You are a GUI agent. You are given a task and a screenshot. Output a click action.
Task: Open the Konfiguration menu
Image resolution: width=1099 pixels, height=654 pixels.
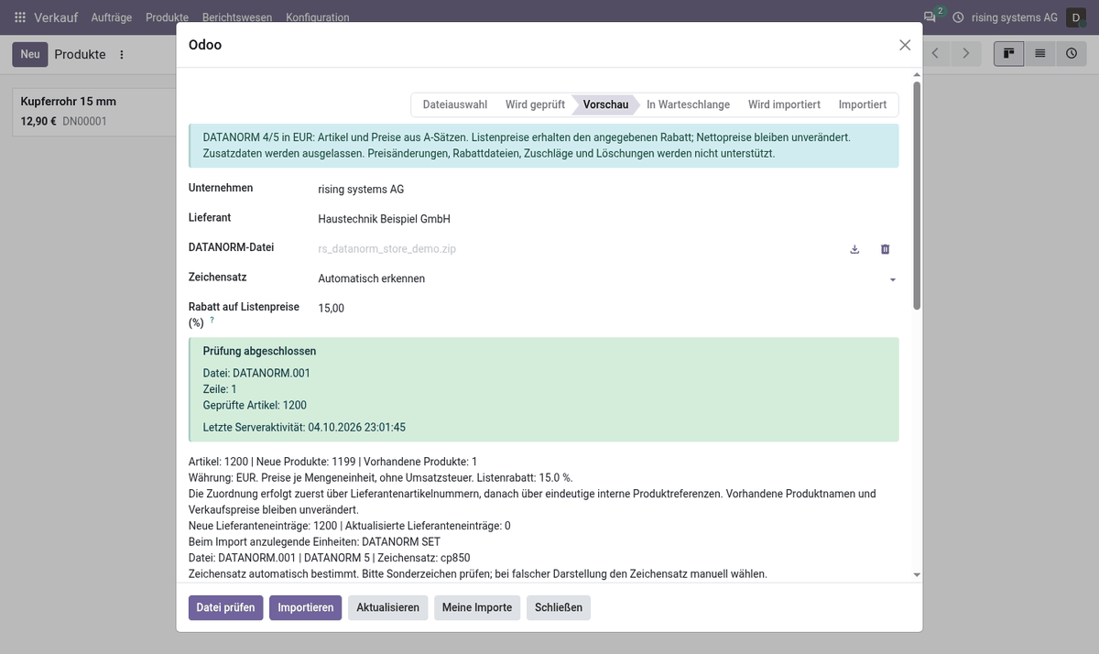[x=318, y=17]
